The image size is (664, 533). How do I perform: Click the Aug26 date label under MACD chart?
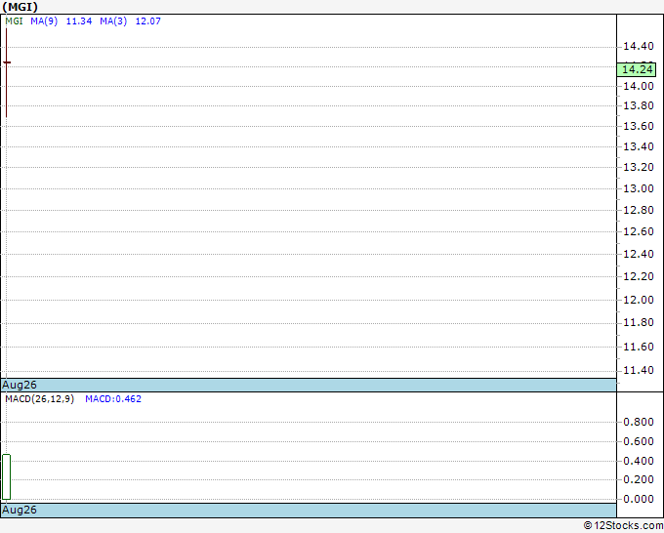[20, 510]
